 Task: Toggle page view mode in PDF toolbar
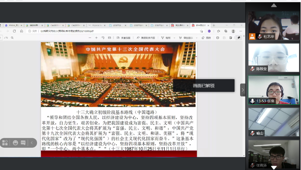tap(123, 38)
